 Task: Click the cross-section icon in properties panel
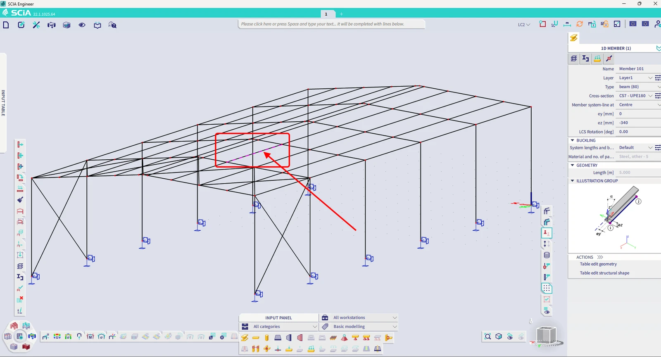pyautogui.click(x=585, y=59)
